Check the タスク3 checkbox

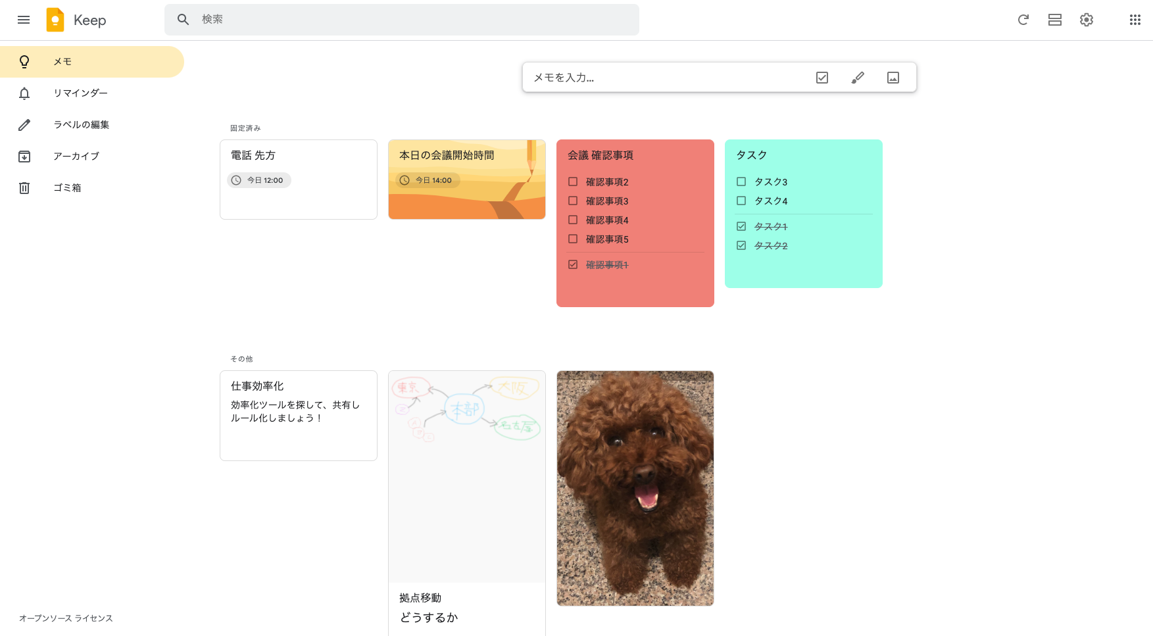pyautogui.click(x=741, y=182)
